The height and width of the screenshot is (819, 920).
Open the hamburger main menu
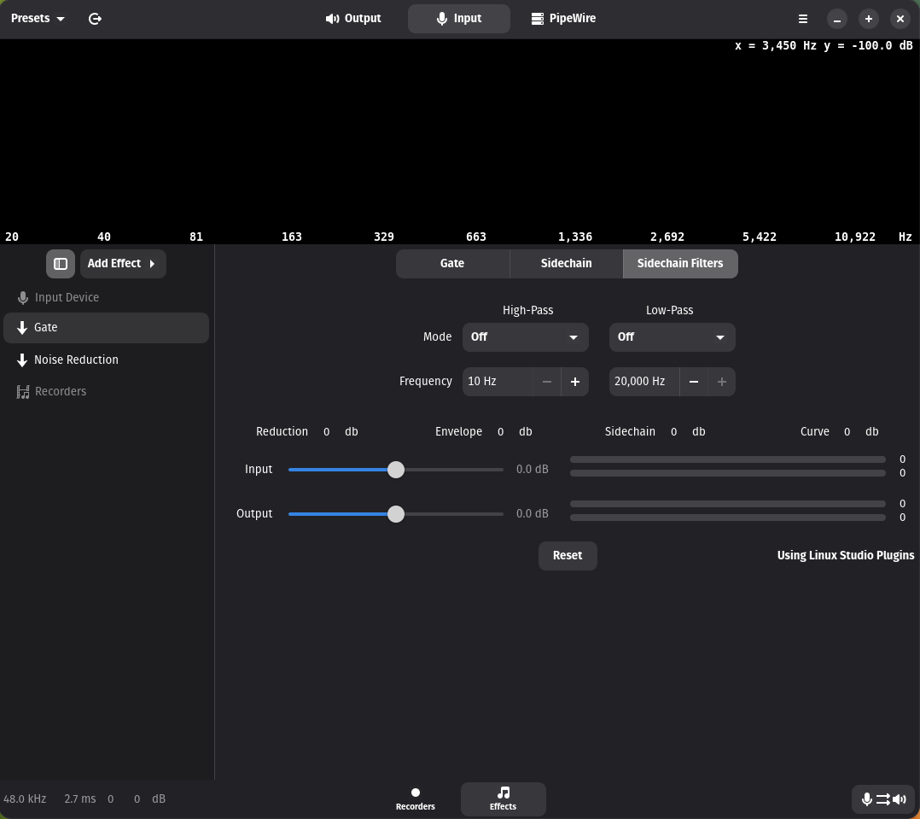(802, 19)
